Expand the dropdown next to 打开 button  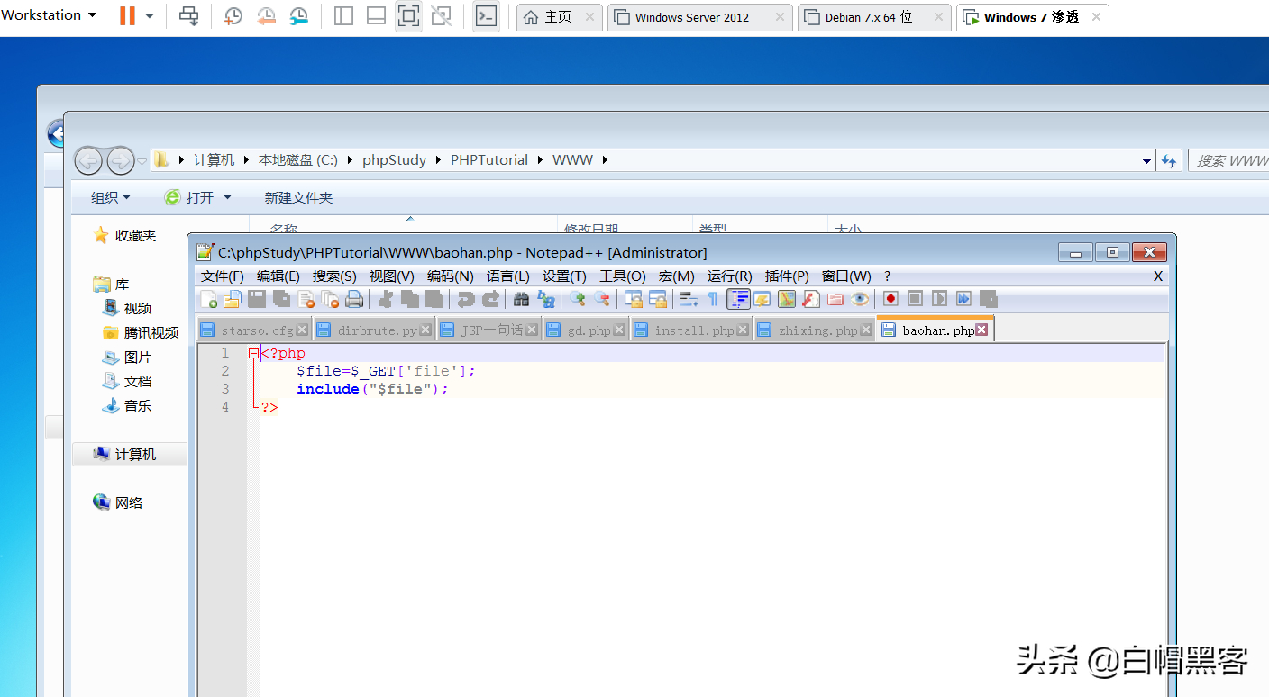[x=227, y=197]
